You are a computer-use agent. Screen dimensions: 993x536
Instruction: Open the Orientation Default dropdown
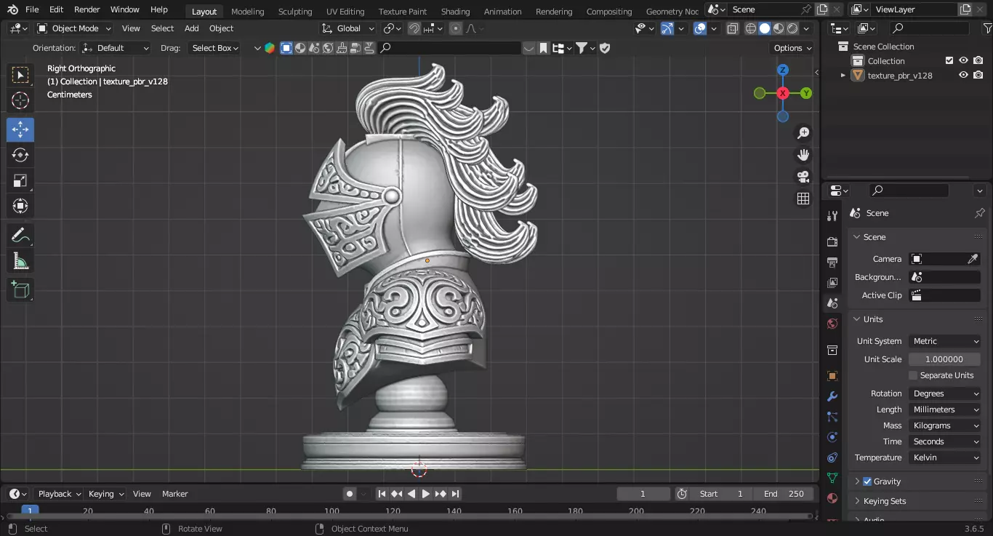[116, 48]
